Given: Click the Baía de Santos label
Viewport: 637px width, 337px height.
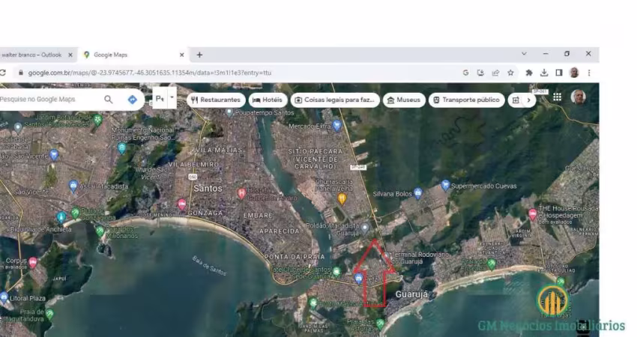Looking at the screenshot, I should [x=209, y=266].
